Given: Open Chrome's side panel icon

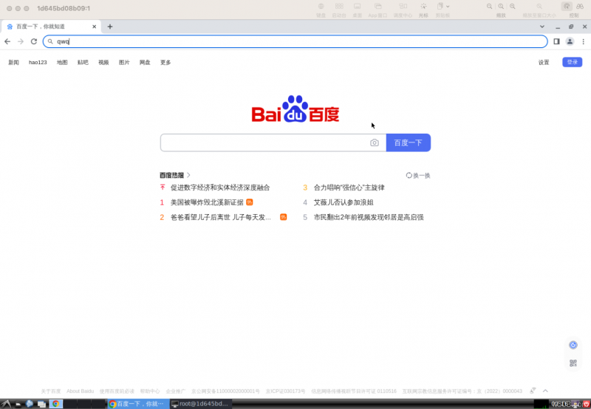Looking at the screenshot, I should 556,41.
